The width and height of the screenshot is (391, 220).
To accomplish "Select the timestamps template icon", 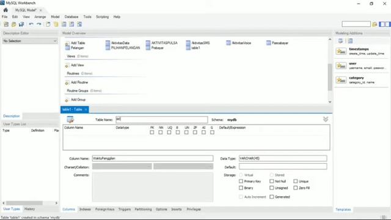I will (x=341, y=51).
